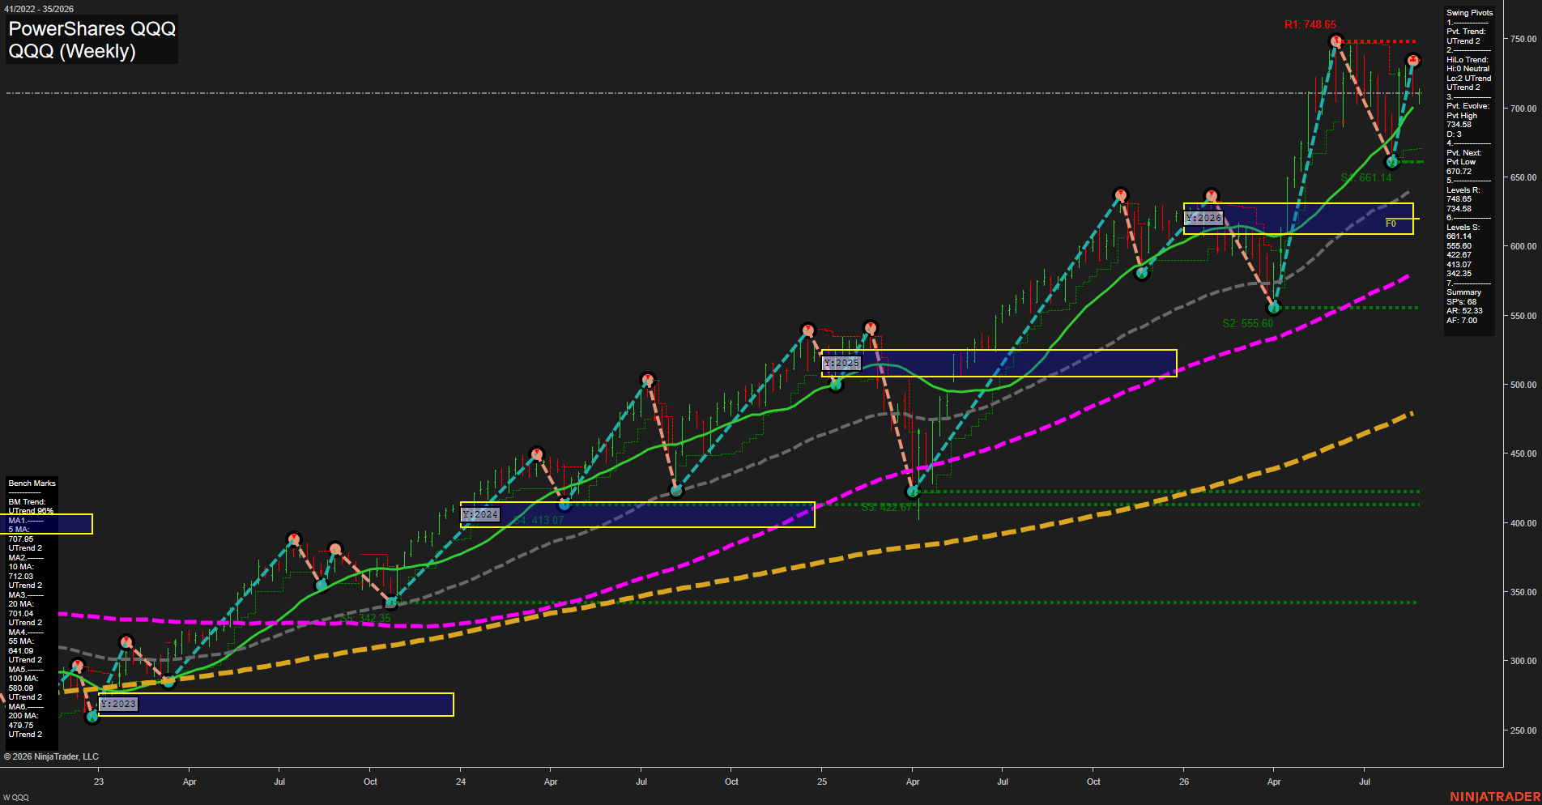This screenshot has width=1542, height=805.
Task: Click the 400.00 price axis label
Action: [1523, 523]
